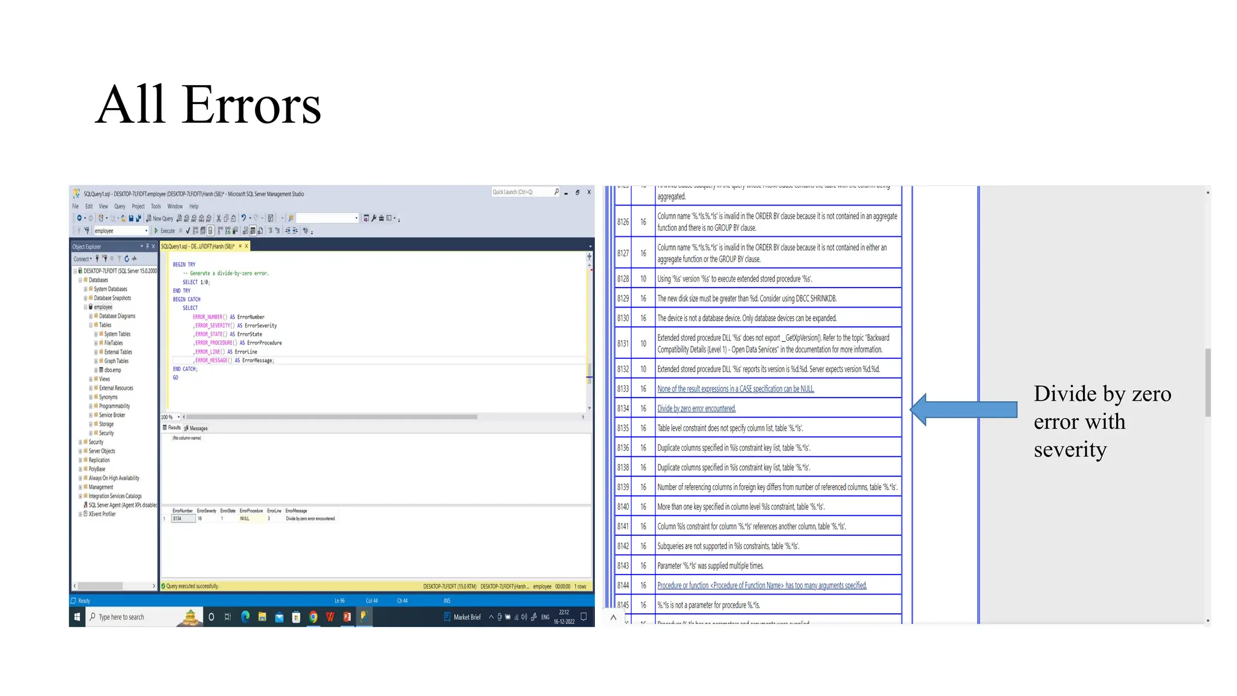Click the Divide by zero error link

point(696,409)
